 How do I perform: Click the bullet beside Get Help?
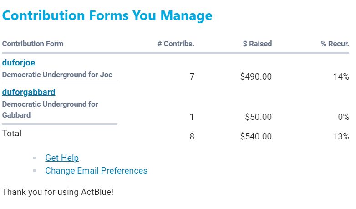click(35, 159)
